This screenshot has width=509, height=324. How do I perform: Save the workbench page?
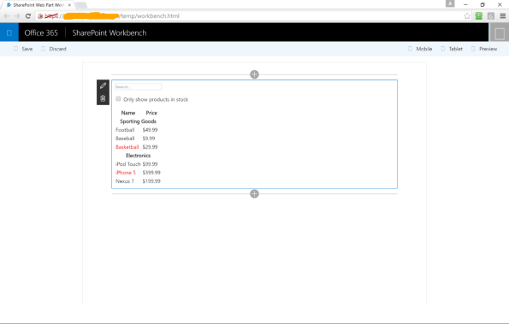pyautogui.click(x=23, y=49)
